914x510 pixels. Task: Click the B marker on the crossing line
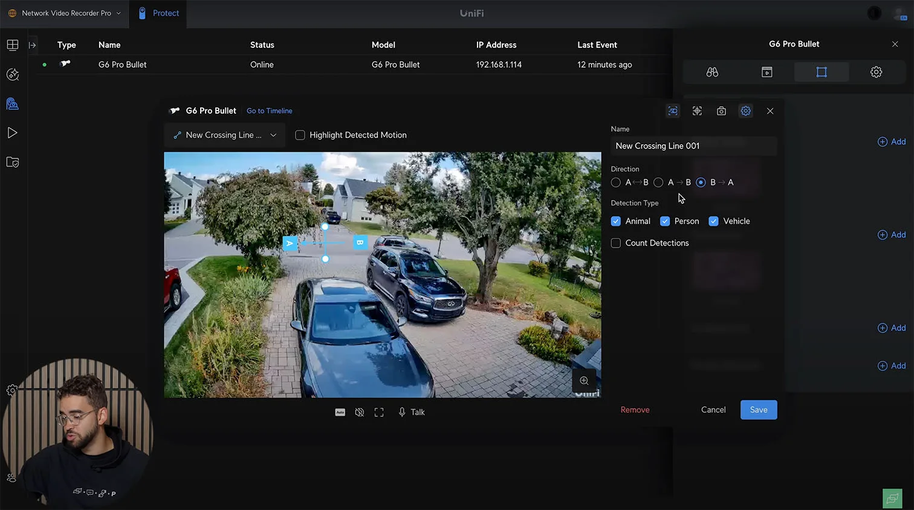[360, 242]
